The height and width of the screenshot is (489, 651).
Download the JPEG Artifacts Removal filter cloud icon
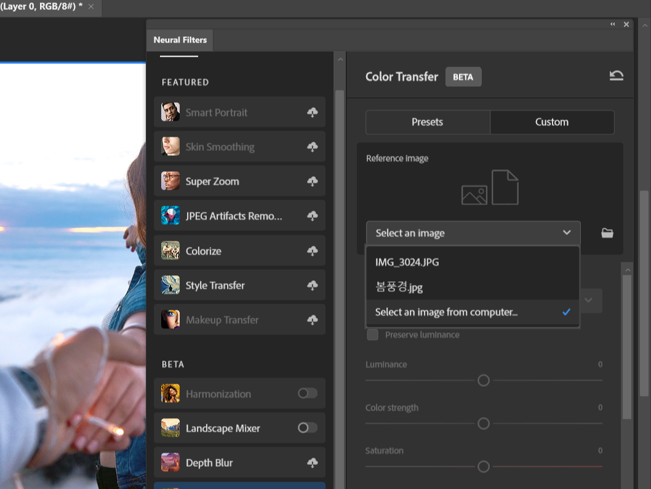(312, 216)
